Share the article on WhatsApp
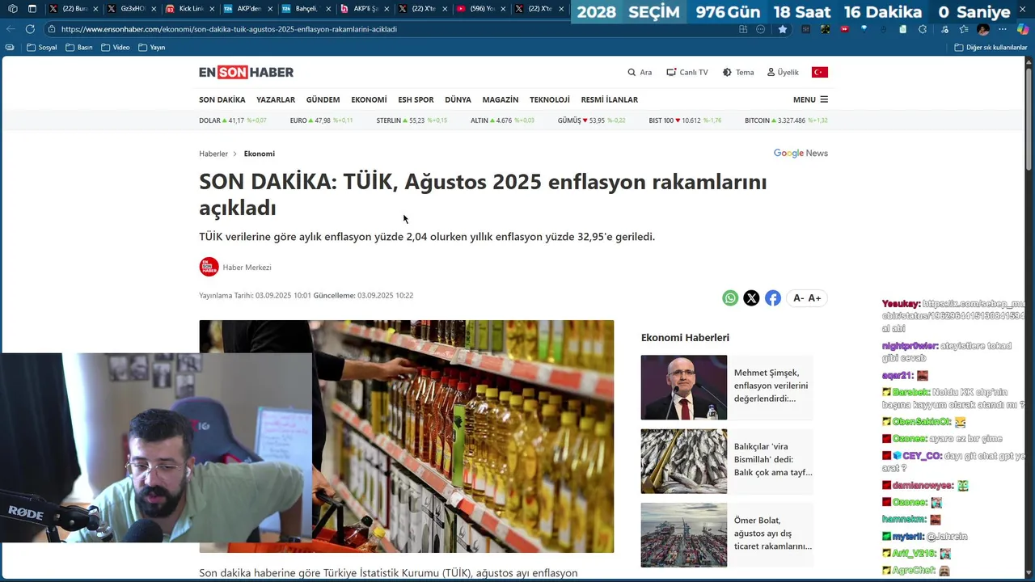1035x582 pixels. click(730, 298)
